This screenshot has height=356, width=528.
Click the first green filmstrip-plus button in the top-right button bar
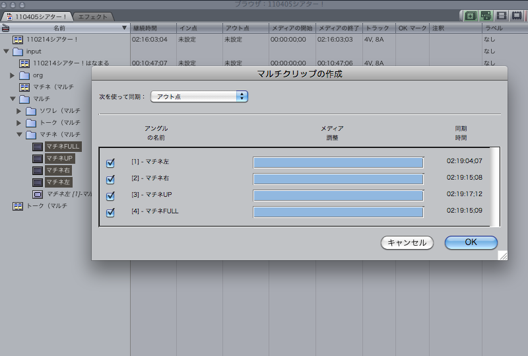pyautogui.click(x=471, y=16)
